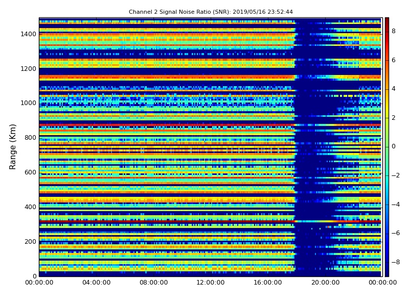Click the 20:00:00 time tick label
This screenshot has width=409, height=306.
325,283
